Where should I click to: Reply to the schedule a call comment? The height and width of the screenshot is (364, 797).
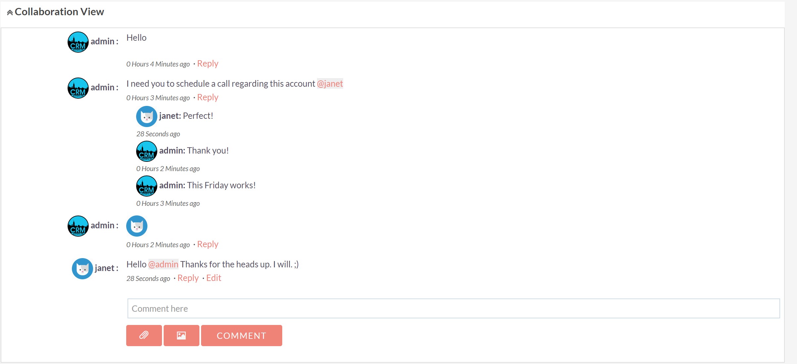(208, 97)
